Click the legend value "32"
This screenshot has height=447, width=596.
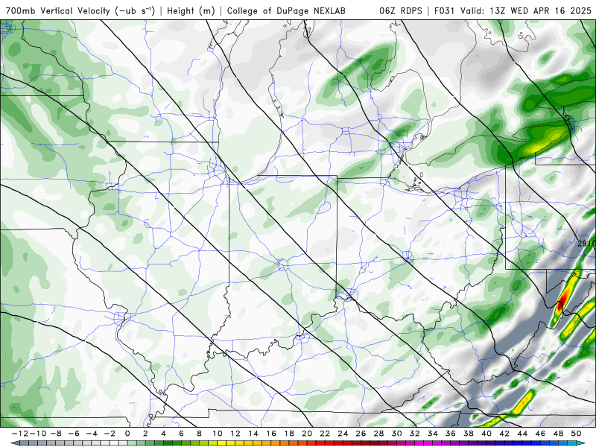pyautogui.click(x=415, y=434)
